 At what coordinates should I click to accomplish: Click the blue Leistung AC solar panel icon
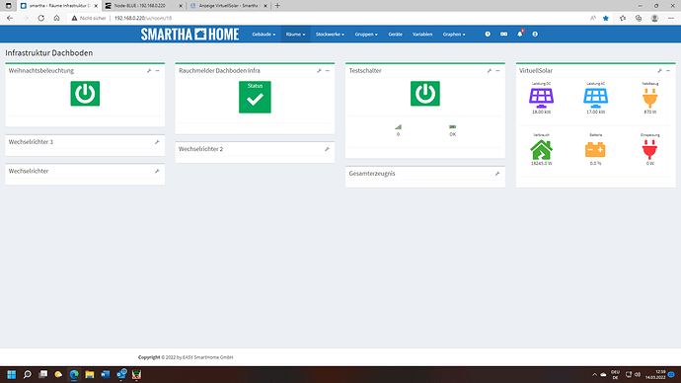(x=595, y=98)
